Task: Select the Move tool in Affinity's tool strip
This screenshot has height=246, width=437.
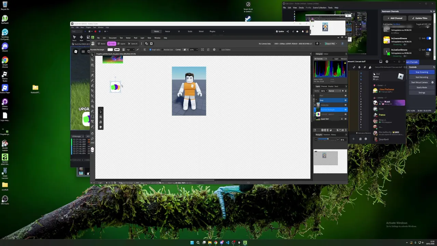Action: pyautogui.click(x=92, y=55)
